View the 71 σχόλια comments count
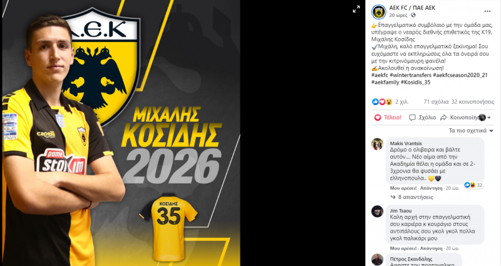 point(436,102)
